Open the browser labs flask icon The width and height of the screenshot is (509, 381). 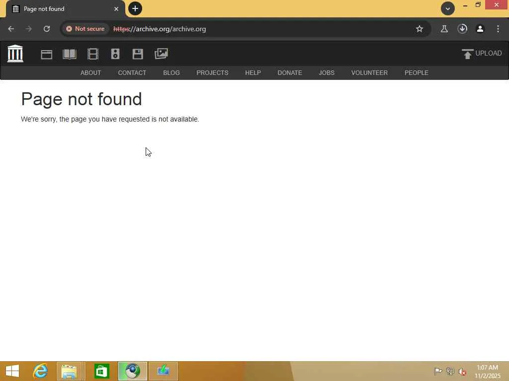click(x=444, y=29)
